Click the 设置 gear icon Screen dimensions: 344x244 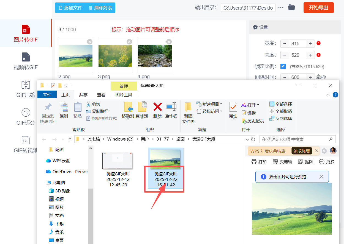(x=255, y=27)
